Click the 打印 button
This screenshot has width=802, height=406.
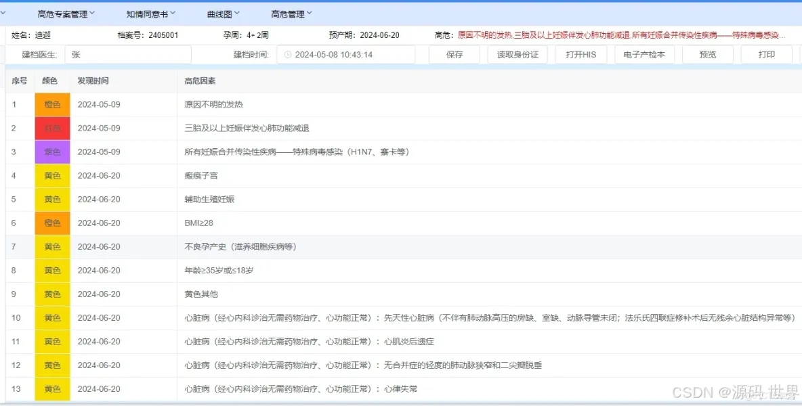click(766, 55)
